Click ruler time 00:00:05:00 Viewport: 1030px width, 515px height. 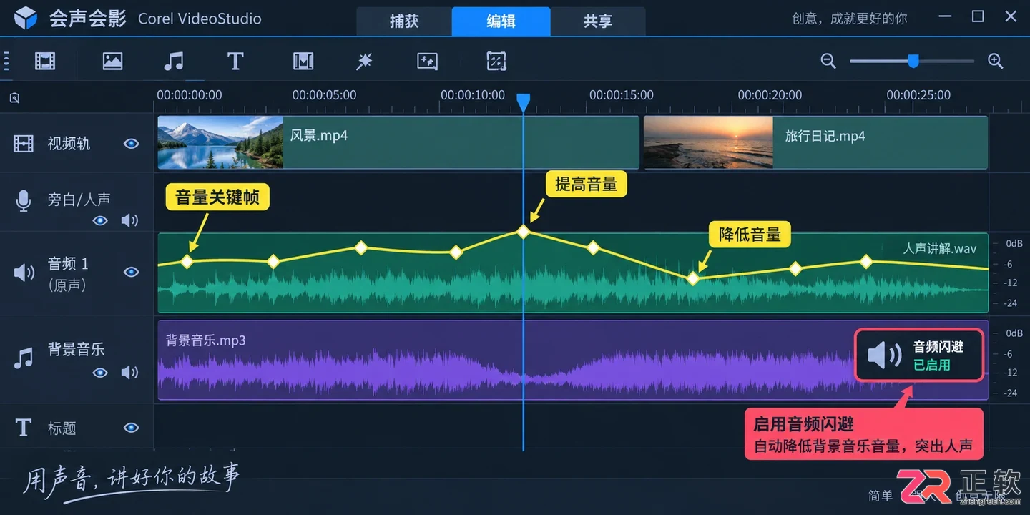click(324, 95)
